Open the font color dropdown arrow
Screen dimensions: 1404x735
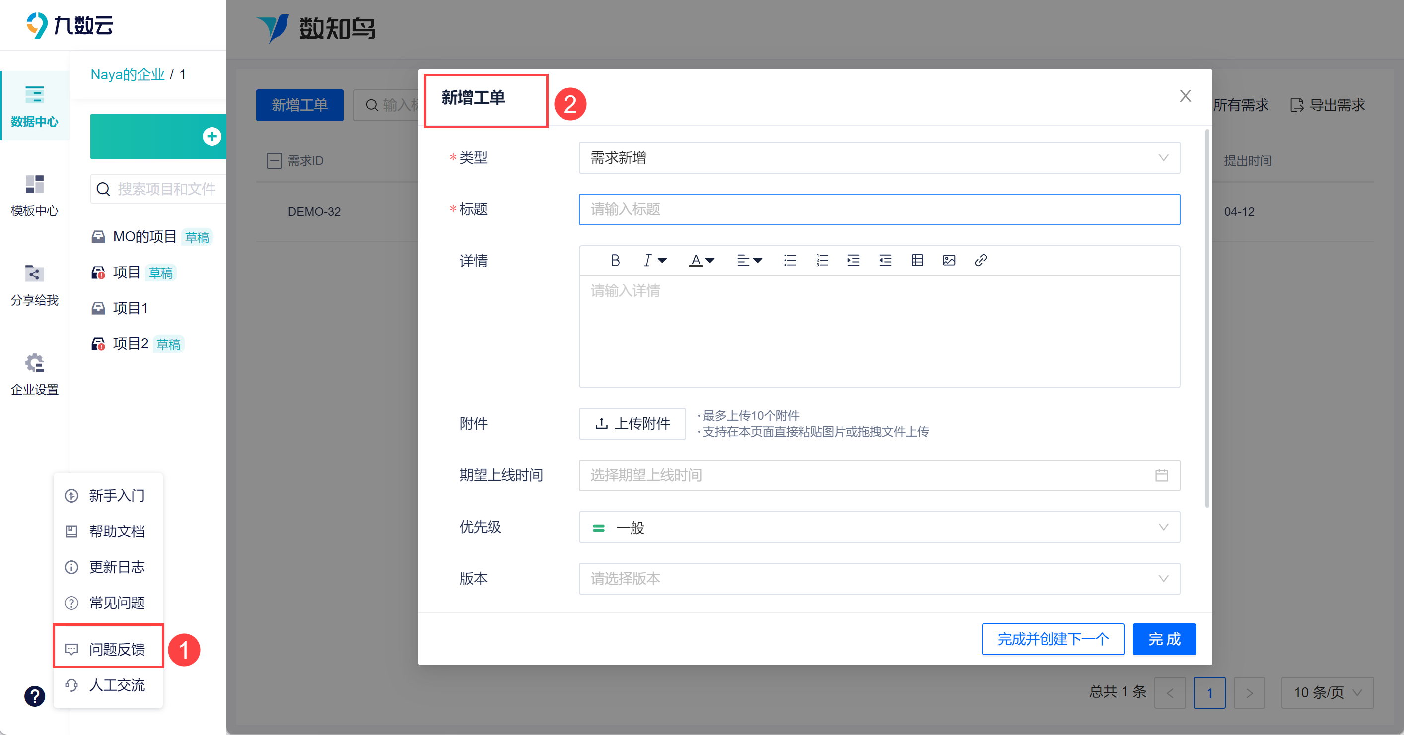(x=709, y=261)
